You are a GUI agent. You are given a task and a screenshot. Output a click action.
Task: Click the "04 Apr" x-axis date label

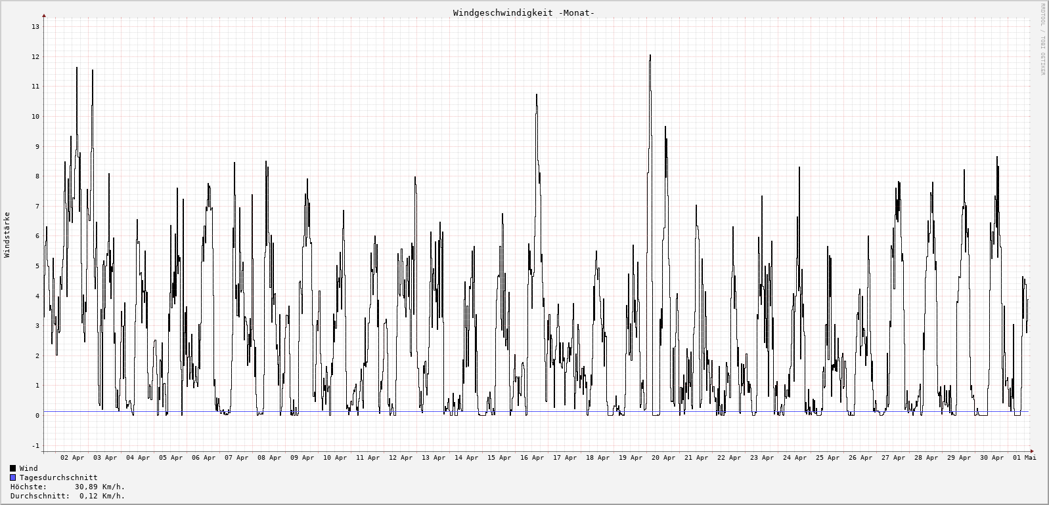[x=138, y=458]
